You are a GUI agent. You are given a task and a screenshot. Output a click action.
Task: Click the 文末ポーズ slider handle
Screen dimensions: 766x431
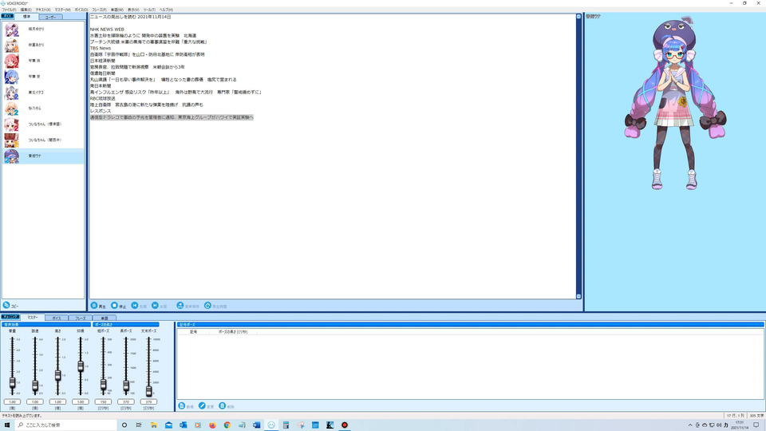(148, 391)
